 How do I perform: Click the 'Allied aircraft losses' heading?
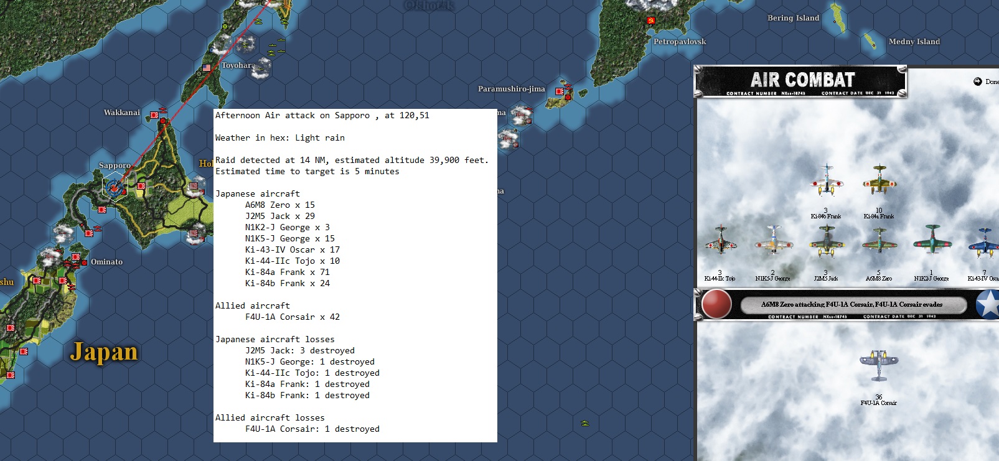tap(270, 417)
